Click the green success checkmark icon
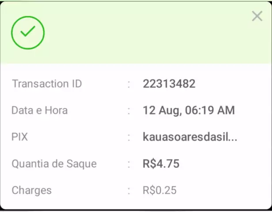 (x=28, y=32)
